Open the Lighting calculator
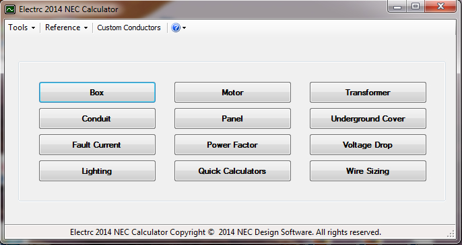 click(x=97, y=170)
